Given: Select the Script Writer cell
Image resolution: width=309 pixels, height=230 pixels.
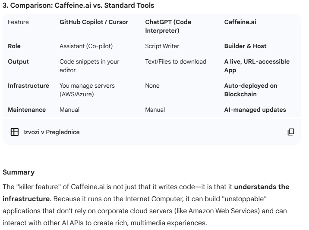Looking at the screenshot, I should 162,46.
